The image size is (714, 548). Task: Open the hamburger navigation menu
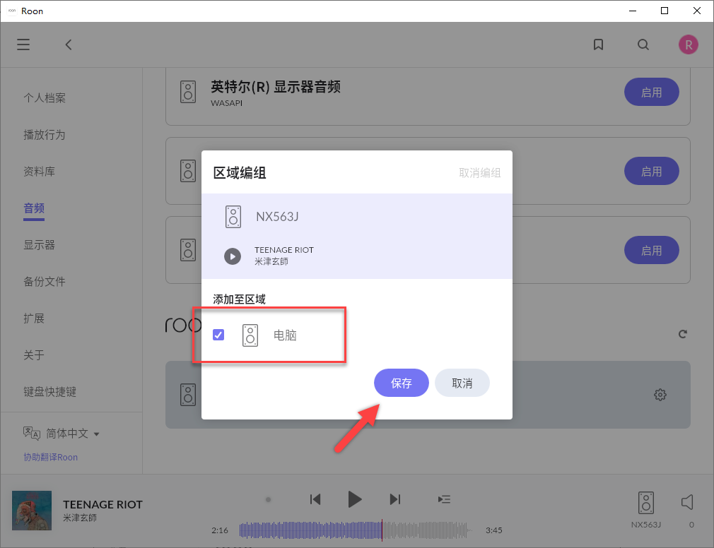[23, 44]
